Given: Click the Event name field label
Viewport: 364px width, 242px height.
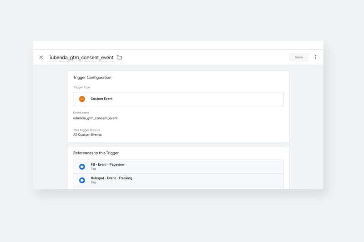Looking at the screenshot, I should 81,113.
